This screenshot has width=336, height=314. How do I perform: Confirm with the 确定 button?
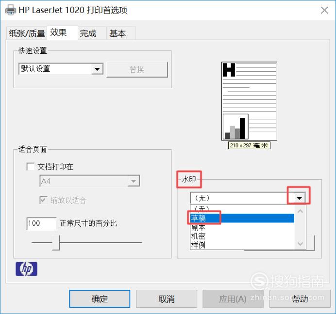pyautogui.click(x=100, y=299)
